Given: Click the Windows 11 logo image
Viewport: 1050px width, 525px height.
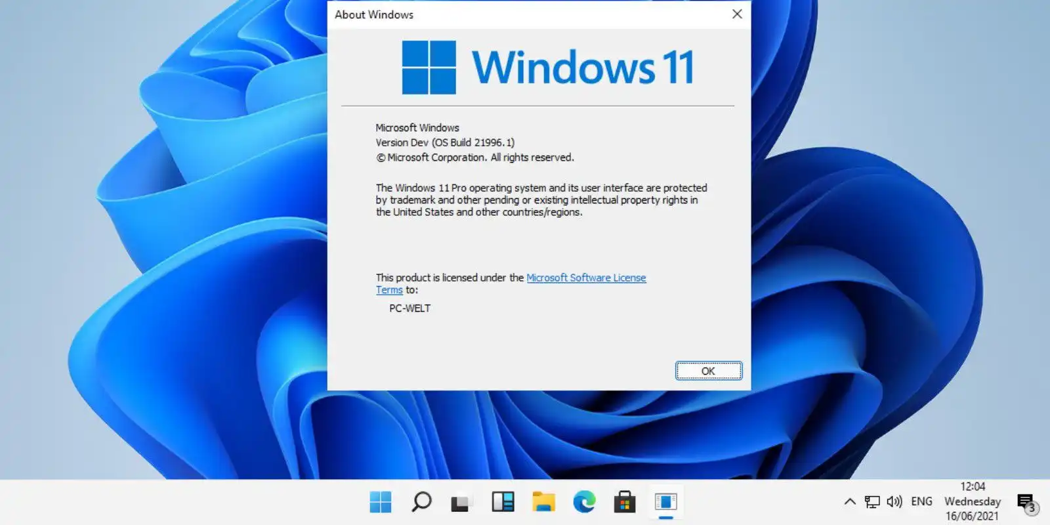Looking at the screenshot, I should pos(548,67).
